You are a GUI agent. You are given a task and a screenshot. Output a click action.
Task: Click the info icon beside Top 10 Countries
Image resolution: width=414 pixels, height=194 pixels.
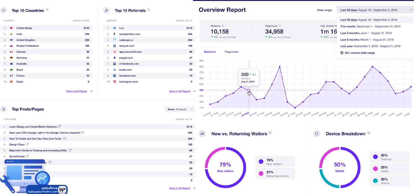click(x=47, y=10)
